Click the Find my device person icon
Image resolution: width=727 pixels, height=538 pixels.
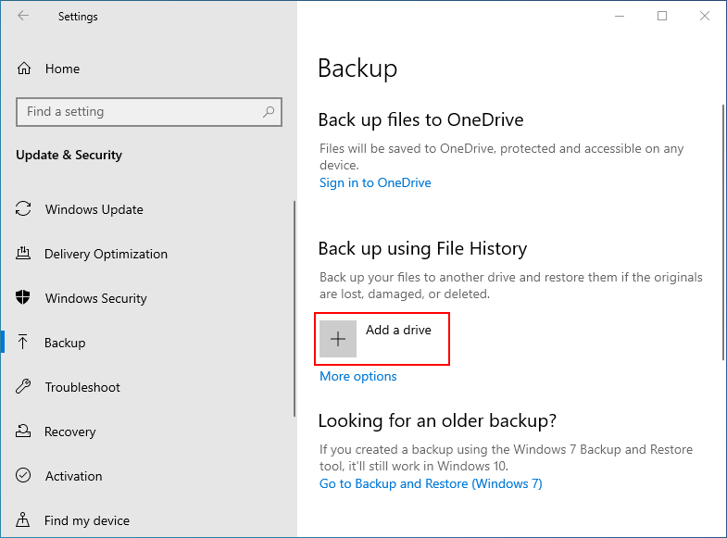point(23,519)
